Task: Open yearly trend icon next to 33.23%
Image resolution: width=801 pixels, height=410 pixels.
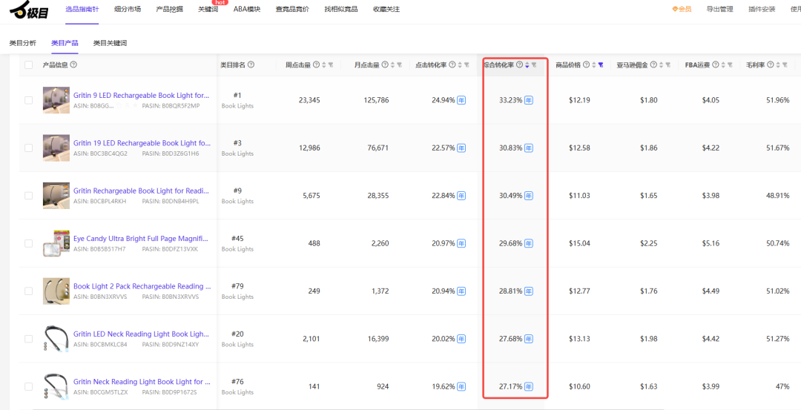Action: [529, 100]
